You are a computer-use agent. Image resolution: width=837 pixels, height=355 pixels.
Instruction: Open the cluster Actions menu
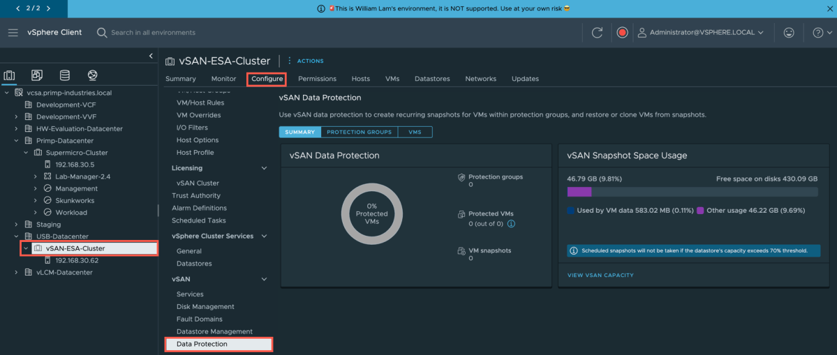[x=306, y=61]
